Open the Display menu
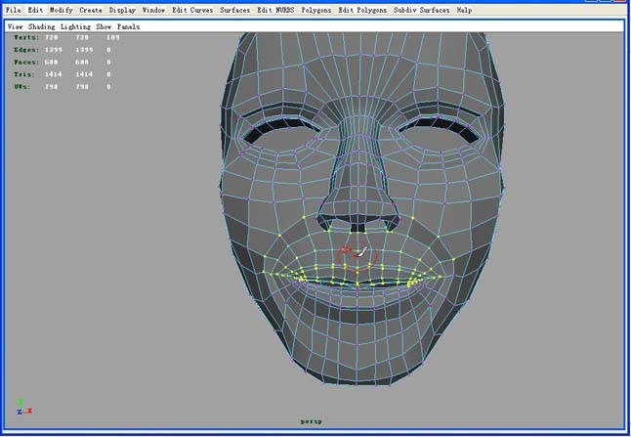The image size is (631, 437). coord(122,10)
